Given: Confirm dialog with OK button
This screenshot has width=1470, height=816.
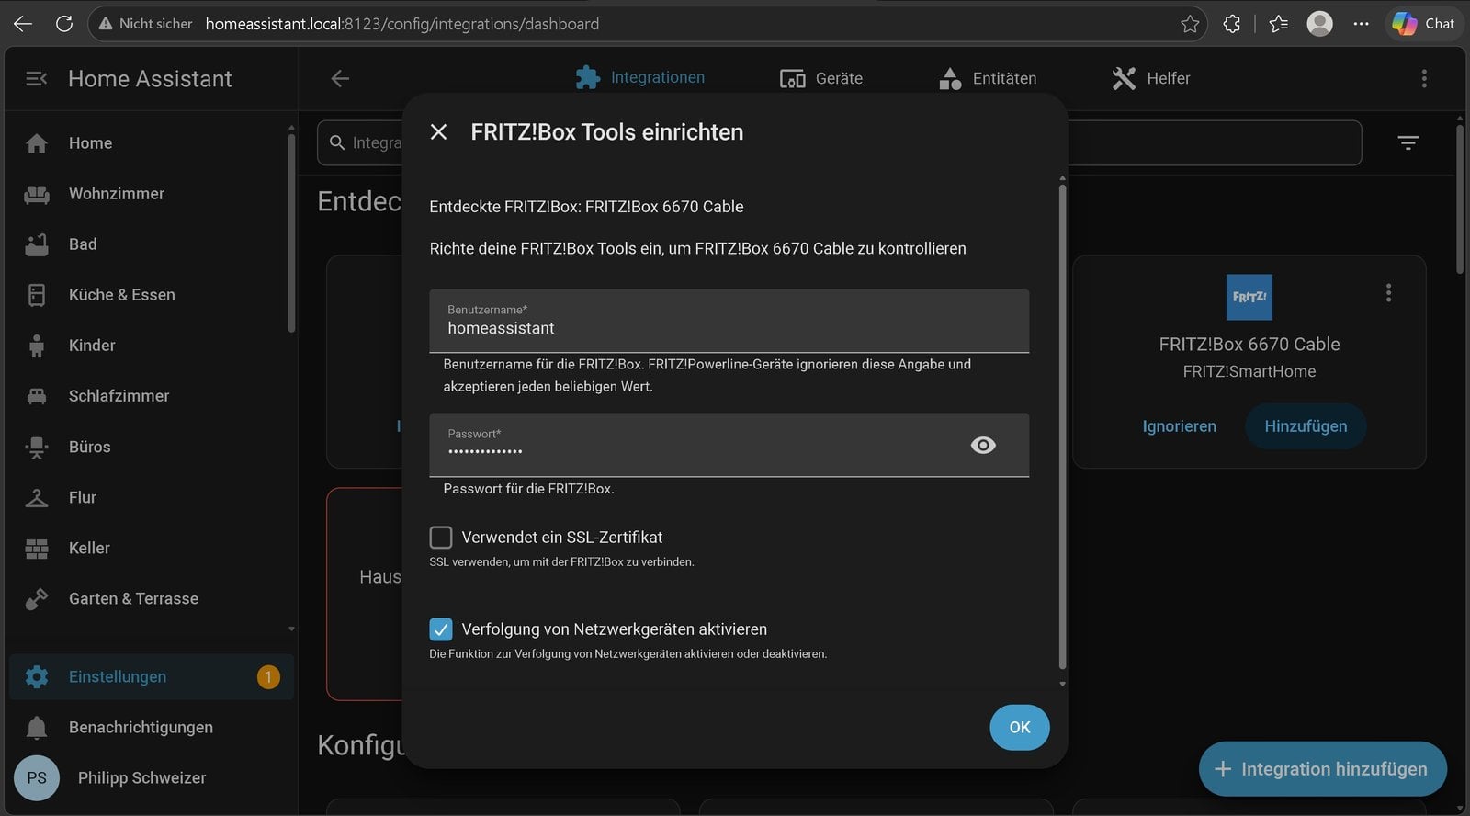Looking at the screenshot, I should tap(1020, 728).
